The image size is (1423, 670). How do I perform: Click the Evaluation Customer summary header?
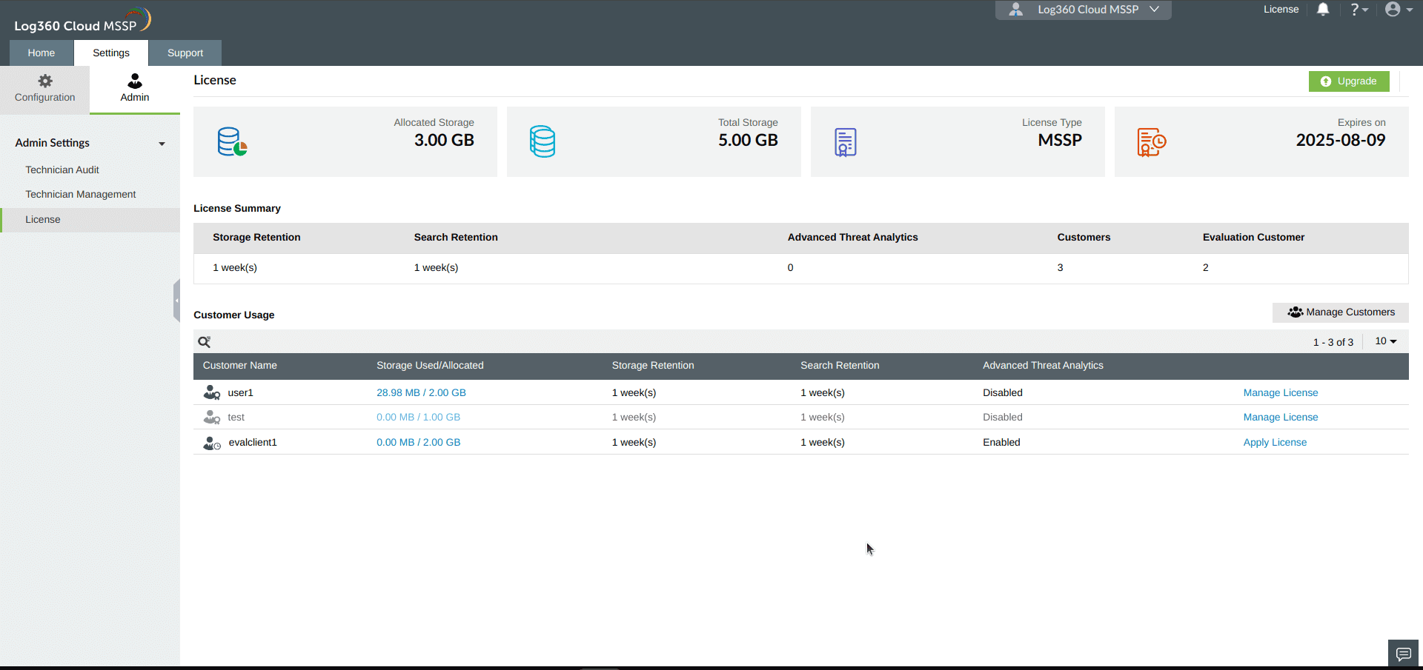coord(1253,238)
